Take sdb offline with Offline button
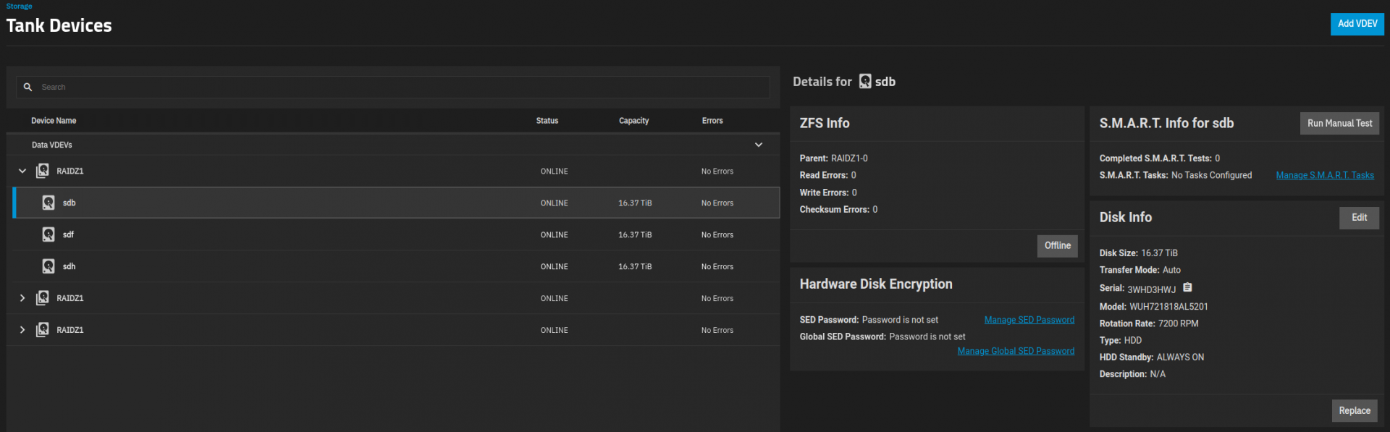 pyautogui.click(x=1057, y=246)
